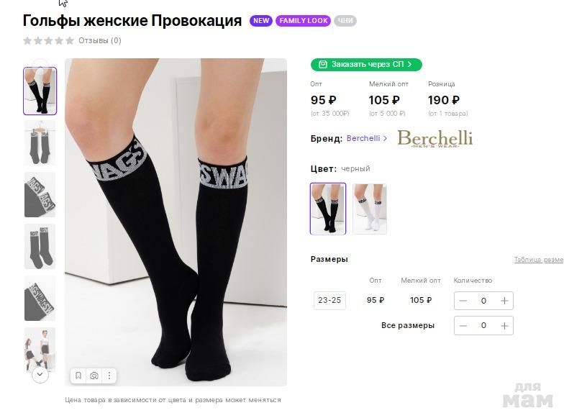The width and height of the screenshot is (564, 418).
Task: Select the 23-25 size option
Action: [329, 301]
